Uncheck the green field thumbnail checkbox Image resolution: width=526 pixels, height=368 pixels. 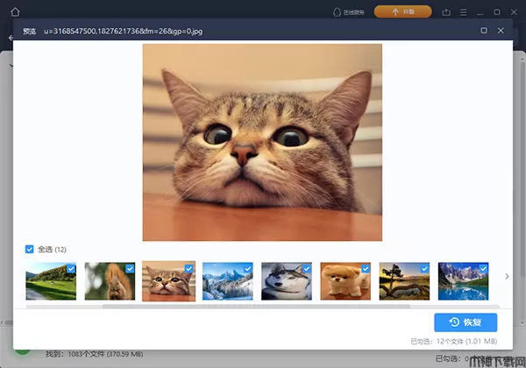tap(71, 268)
